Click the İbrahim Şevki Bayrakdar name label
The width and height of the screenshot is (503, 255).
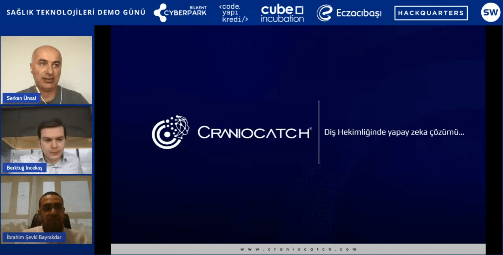click(34, 237)
